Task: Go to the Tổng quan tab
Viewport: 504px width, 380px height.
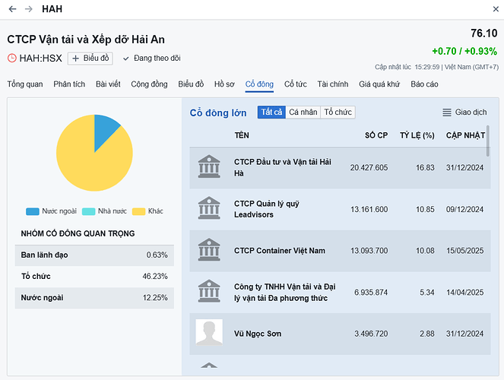Action: coord(25,84)
